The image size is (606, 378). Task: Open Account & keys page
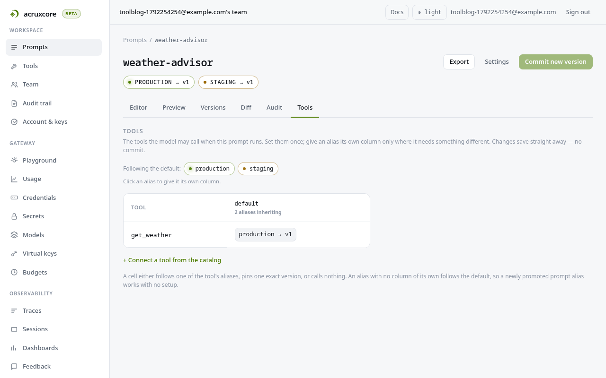tap(53, 122)
